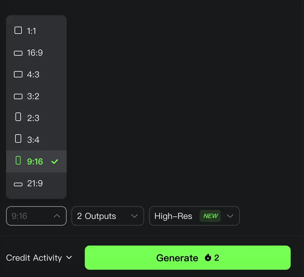Collapse the 9:16 aspect ratio dropdown
The height and width of the screenshot is (277, 304).
(x=36, y=216)
